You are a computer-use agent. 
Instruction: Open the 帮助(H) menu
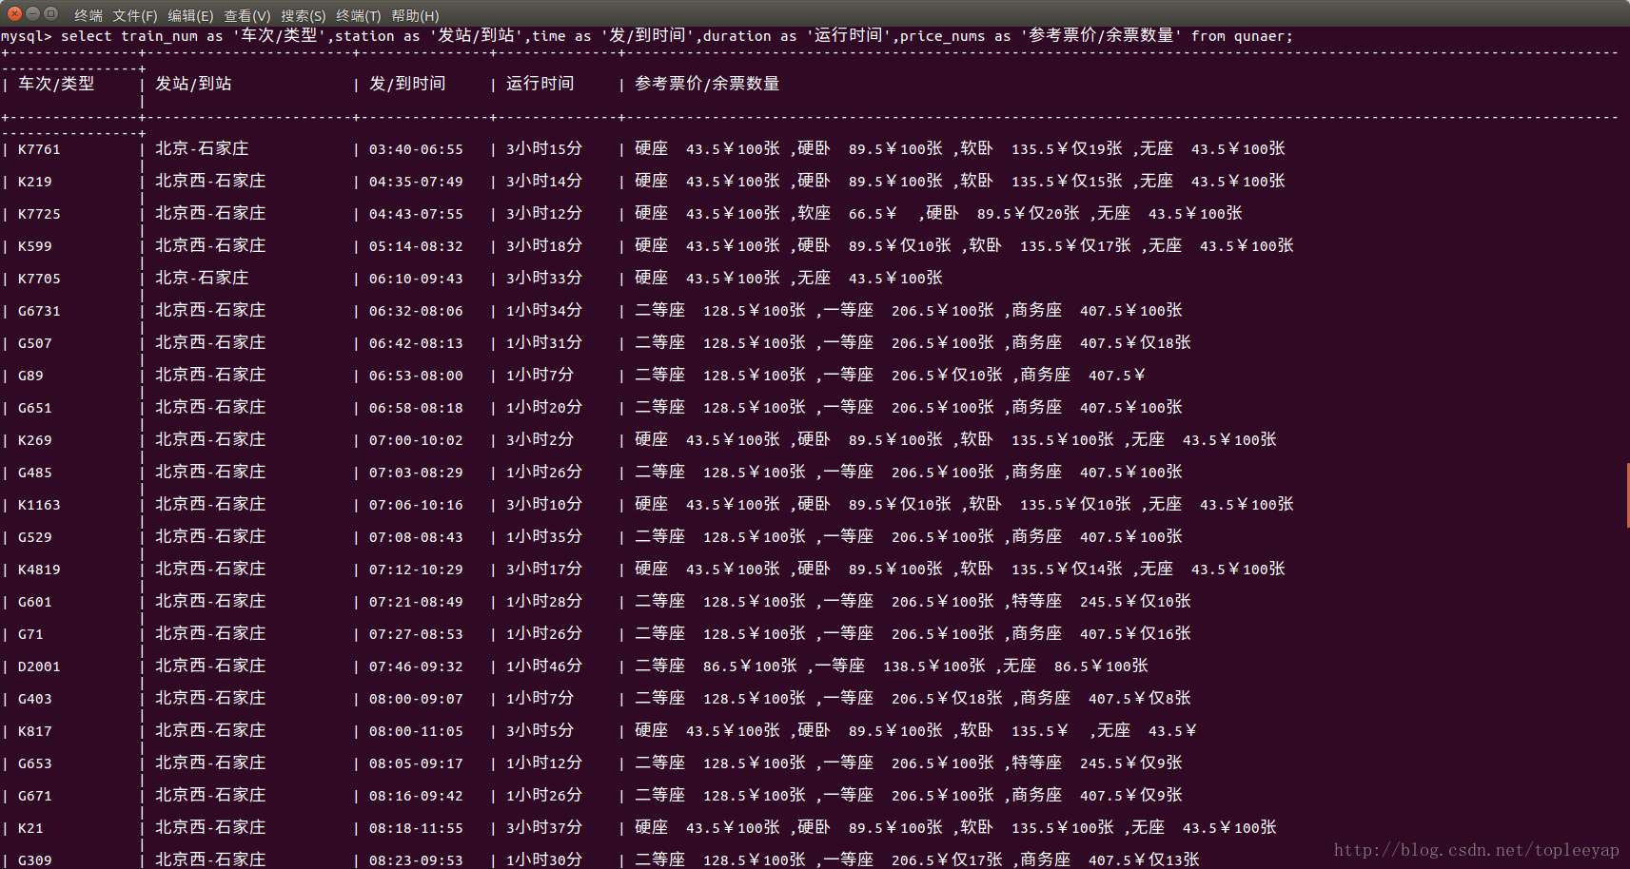(x=415, y=15)
